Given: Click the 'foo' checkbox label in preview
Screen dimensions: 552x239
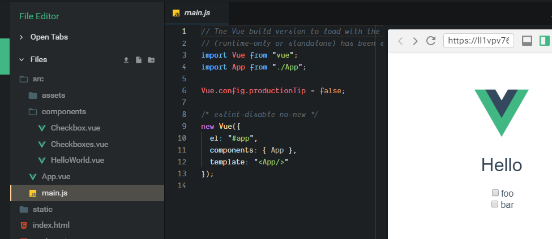Looking at the screenshot, I should [507, 193].
